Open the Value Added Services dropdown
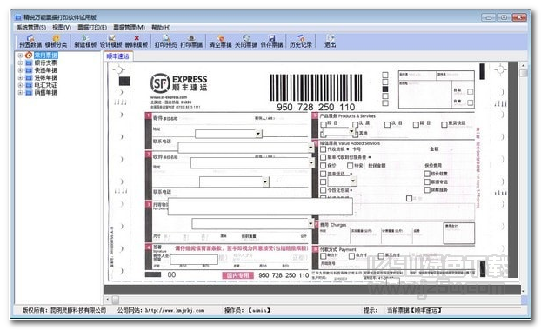The image size is (541, 330). pyautogui.click(x=353, y=181)
